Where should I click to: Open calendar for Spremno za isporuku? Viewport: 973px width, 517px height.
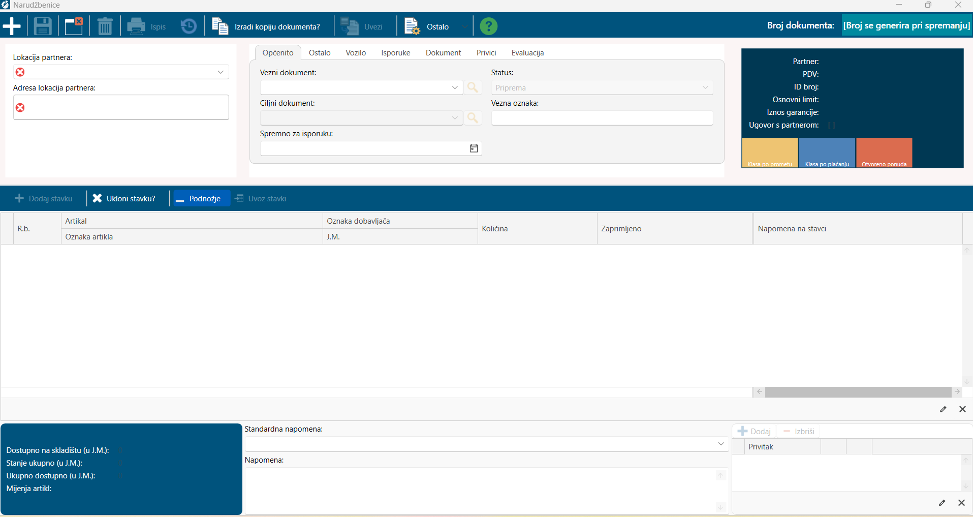point(474,148)
